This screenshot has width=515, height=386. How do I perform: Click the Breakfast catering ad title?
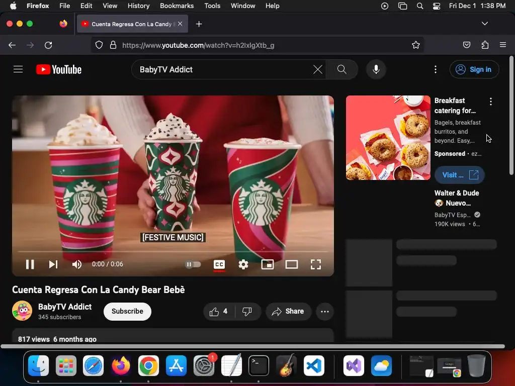point(455,106)
